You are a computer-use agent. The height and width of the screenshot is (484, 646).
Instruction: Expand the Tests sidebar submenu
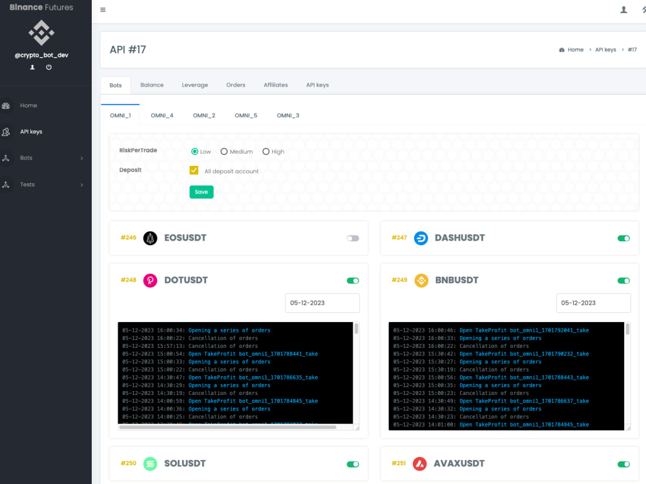(x=81, y=185)
